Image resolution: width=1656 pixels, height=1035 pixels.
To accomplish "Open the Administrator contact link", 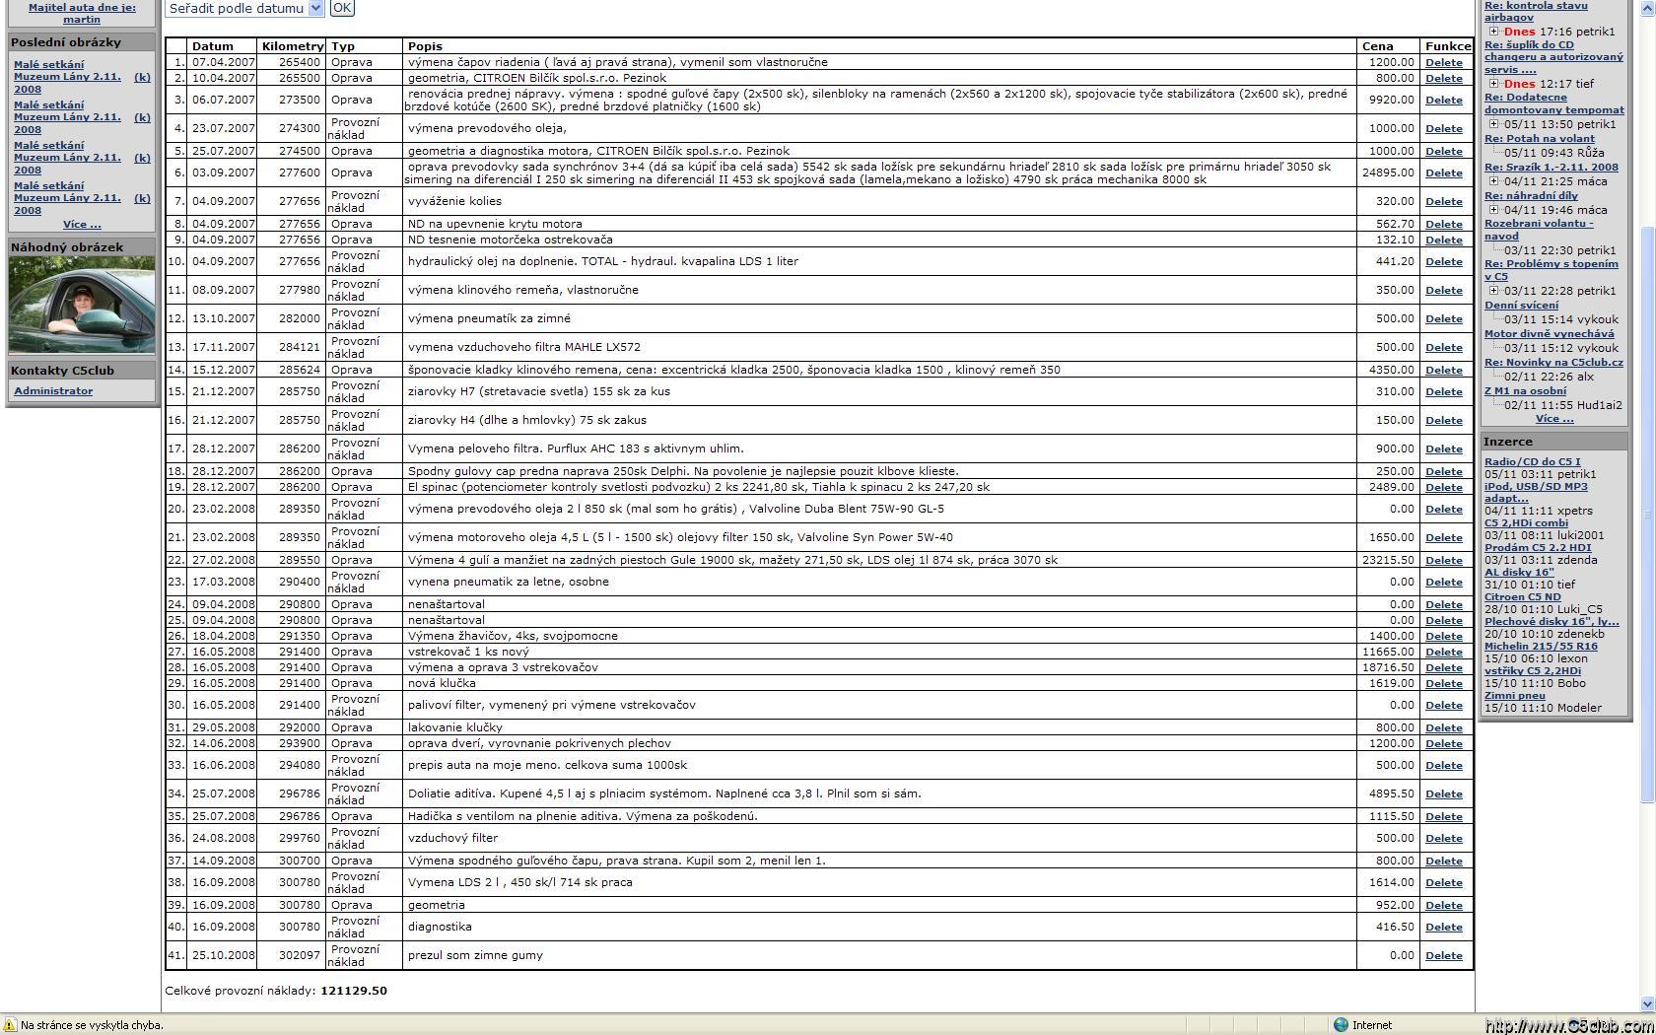I will coord(53,391).
